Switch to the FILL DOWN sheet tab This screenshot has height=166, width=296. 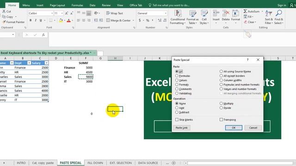pos(95,163)
